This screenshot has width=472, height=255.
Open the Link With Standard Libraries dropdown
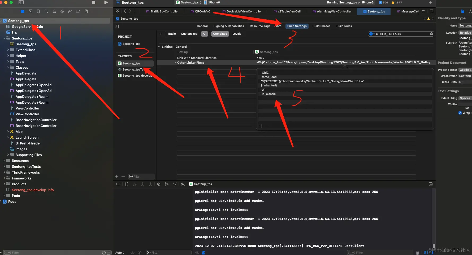coord(261,58)
